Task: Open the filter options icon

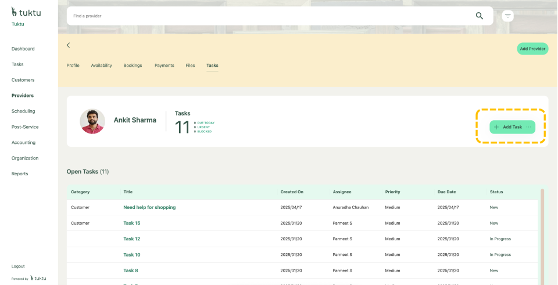Action: tap(508, 16)
